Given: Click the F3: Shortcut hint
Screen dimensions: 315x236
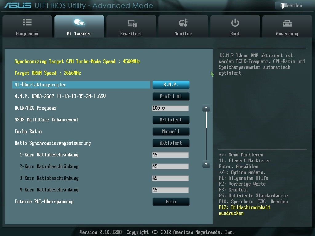Looking at the screenshot, I should (x=234, y=190).
